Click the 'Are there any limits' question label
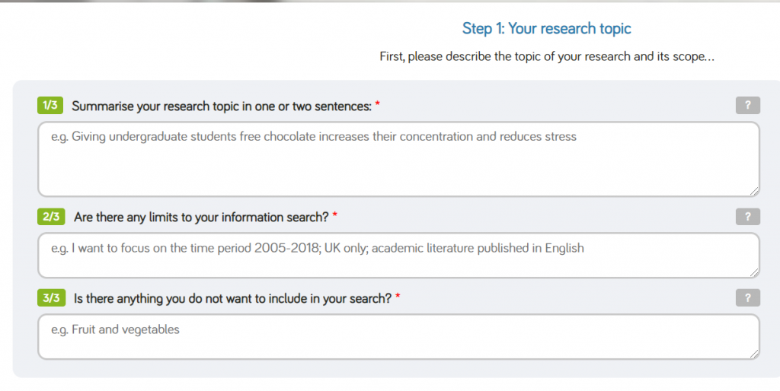This screenshot has height=391, width=780. point(201,218)
